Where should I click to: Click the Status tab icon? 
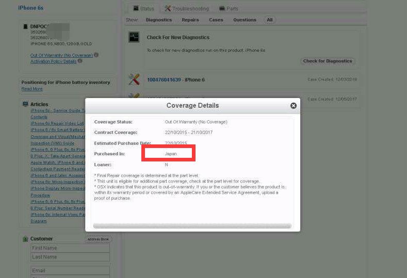point(136,8)
